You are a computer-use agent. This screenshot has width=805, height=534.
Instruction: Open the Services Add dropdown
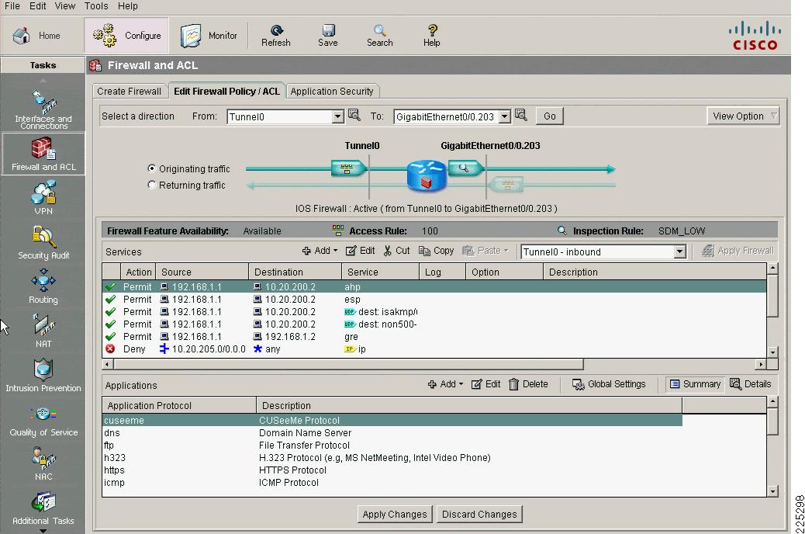(x=320, y=251)
